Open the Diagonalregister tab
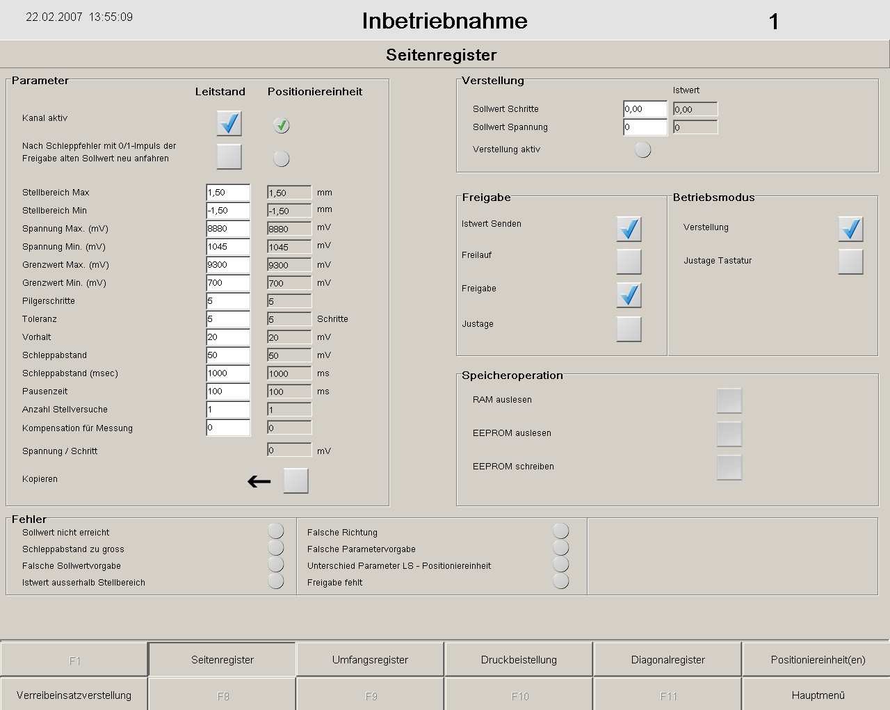890x710 pixels. pos(667,659)
